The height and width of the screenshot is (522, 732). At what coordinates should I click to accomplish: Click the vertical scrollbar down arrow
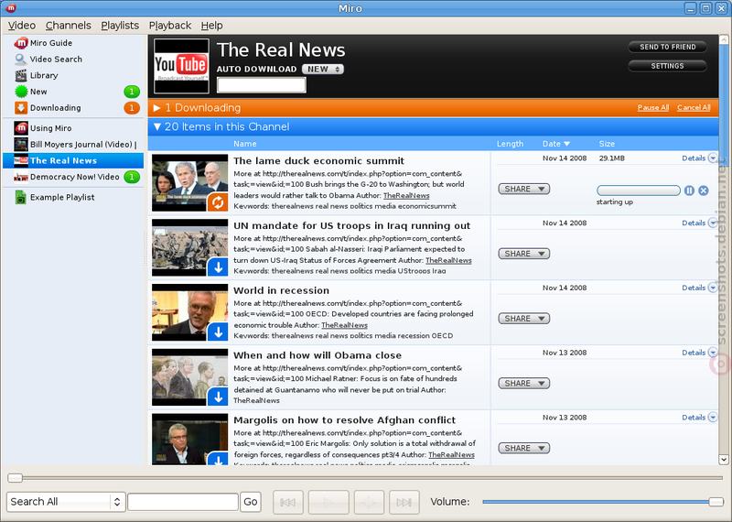pos(724,460)
